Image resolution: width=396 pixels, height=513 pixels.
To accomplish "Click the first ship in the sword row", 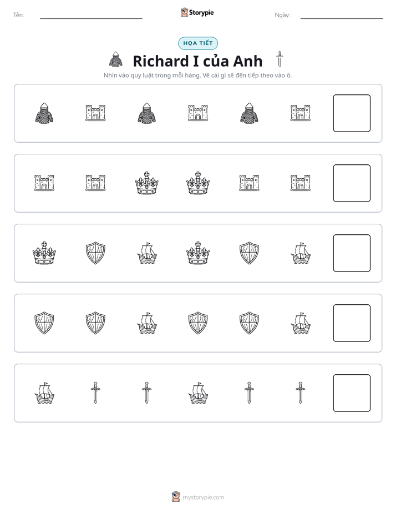I will (44, 393).
